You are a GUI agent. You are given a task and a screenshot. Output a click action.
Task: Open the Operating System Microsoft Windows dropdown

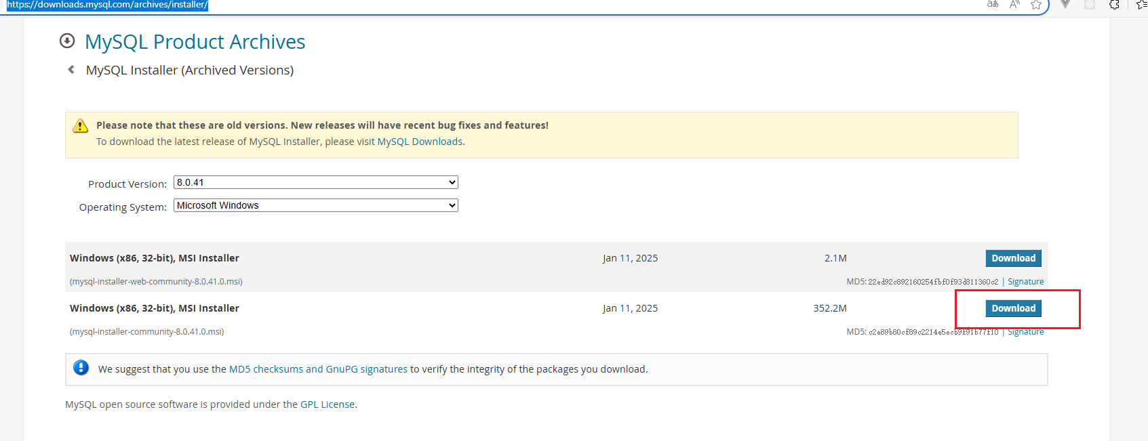pos(316,205)
